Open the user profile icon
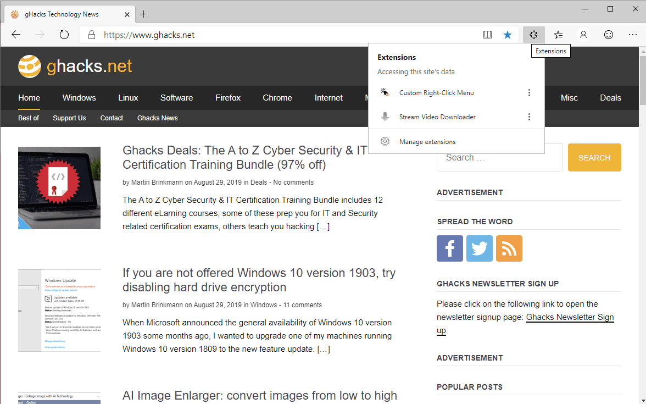This screenshot has height=404, width=646. point(583,35)
